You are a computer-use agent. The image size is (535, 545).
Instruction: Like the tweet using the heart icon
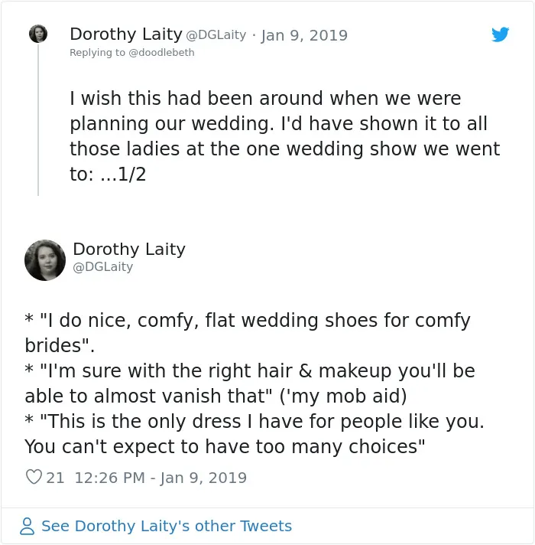coord(34,477)
